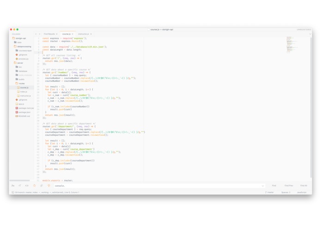Image resolution: width=321 pixels, height=228 pixels.
Task: Click the Git branch status text
Action: (x=47, y=192)
